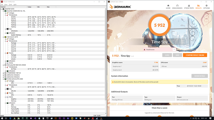The height and width of the screenshot is (120, 214).
Task: Select the CPUFANIN fan row
Action: (53, 31)
